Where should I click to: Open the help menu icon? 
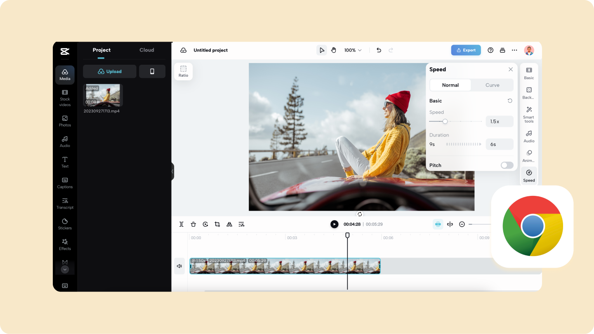click(x=490, y=50)
